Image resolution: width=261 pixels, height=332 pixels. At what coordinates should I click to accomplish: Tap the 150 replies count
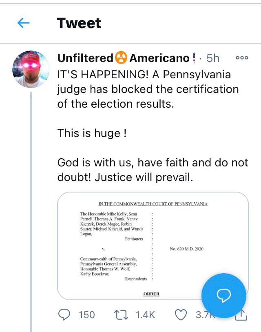tap(86, 314)
